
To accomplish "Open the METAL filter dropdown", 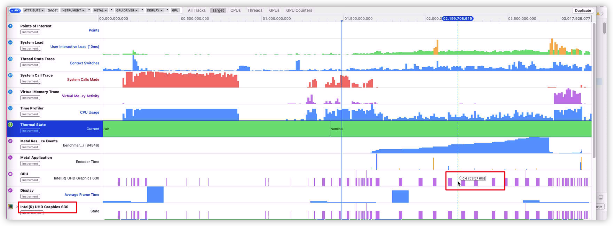I will 100,10.
